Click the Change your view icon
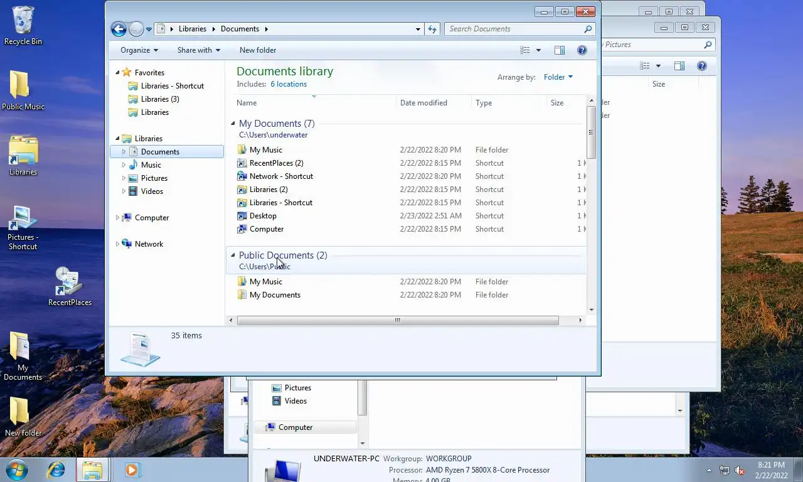Viewport: 803px width, 482px height. click(525, 50)
